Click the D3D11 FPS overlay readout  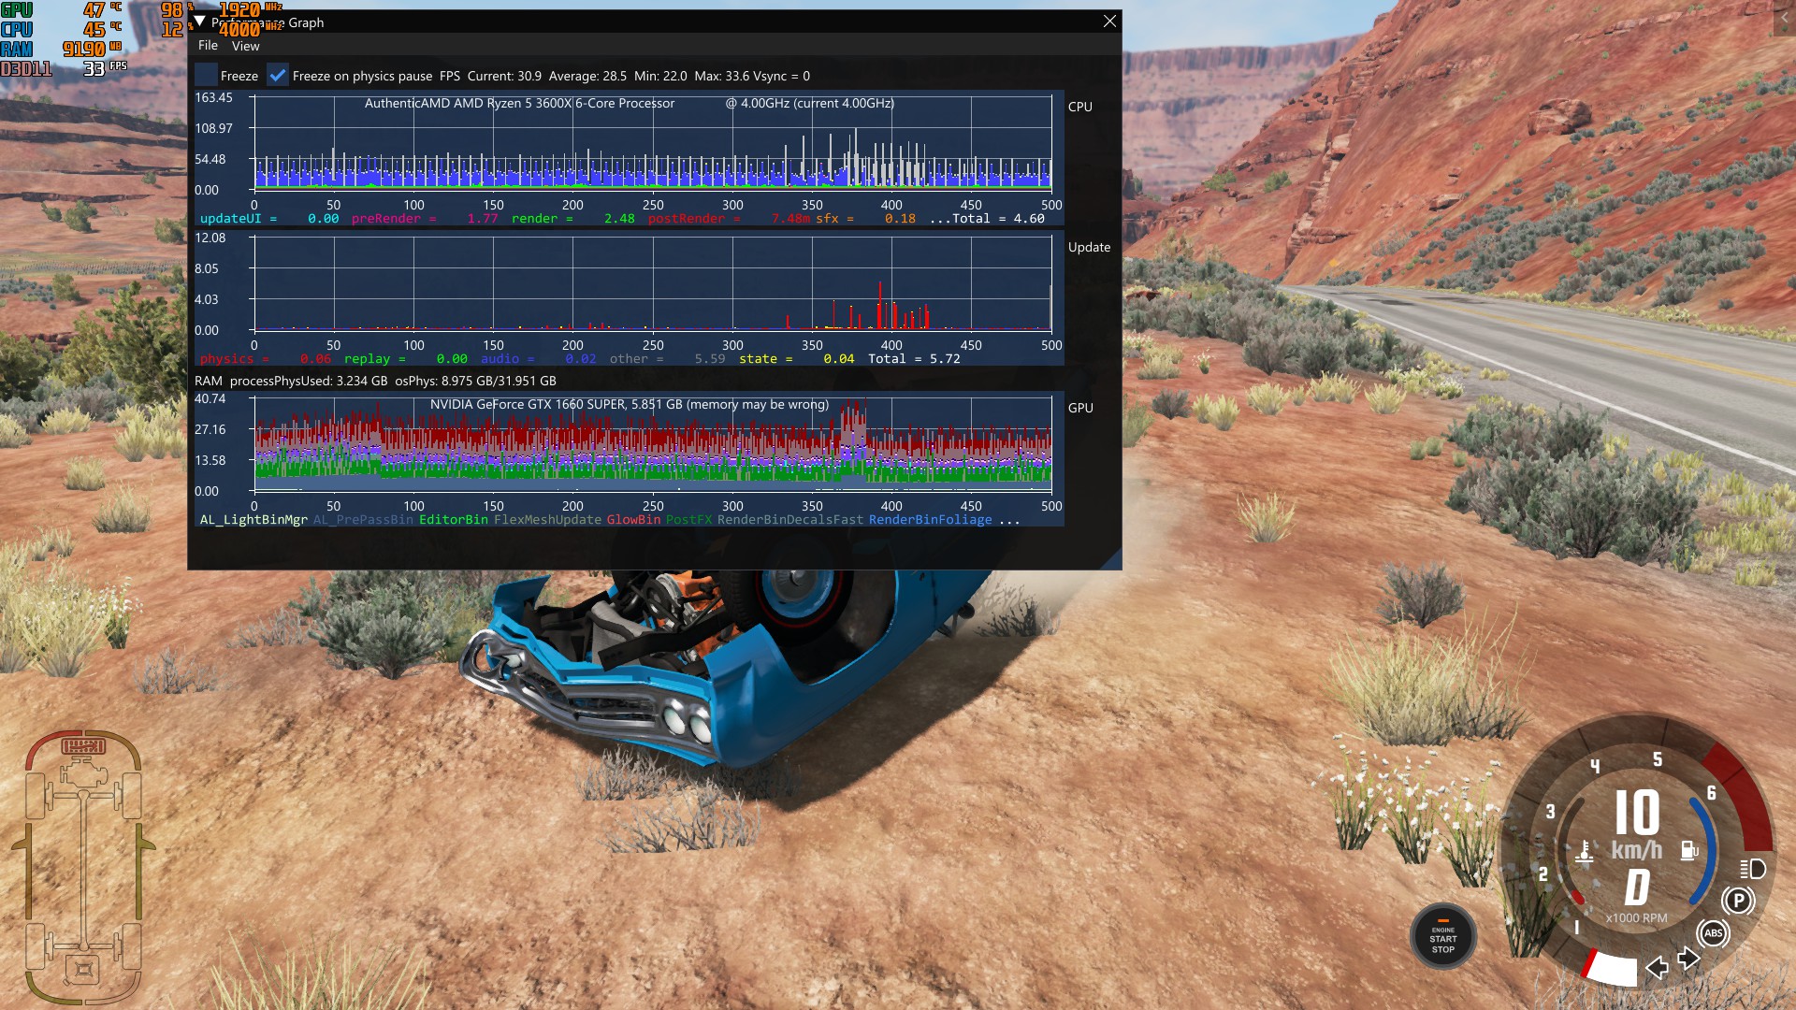[64, 69]
